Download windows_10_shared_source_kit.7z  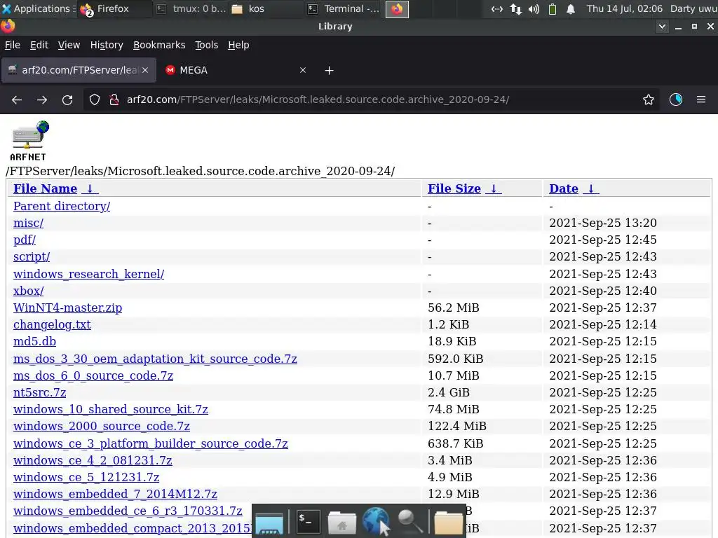click(111, 409)
